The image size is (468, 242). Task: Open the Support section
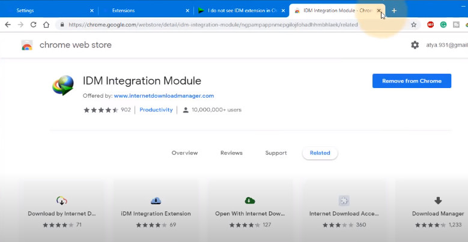[276, 153]
